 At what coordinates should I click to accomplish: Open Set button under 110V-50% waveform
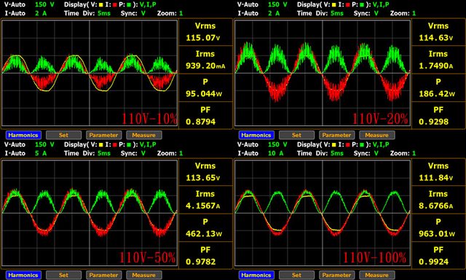pos(63,275)
